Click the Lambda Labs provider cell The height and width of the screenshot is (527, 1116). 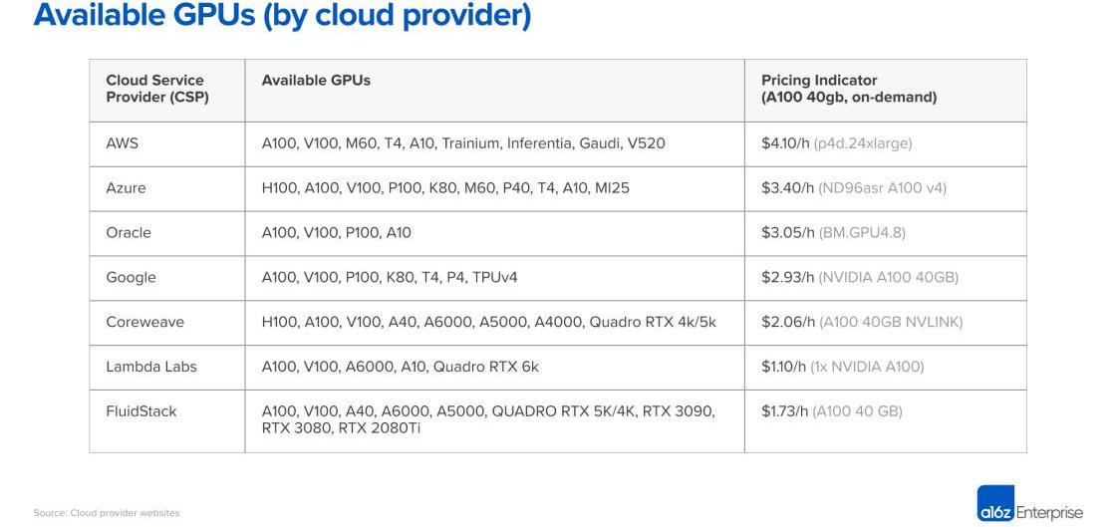pyautogui.click(x=151, y=367)
